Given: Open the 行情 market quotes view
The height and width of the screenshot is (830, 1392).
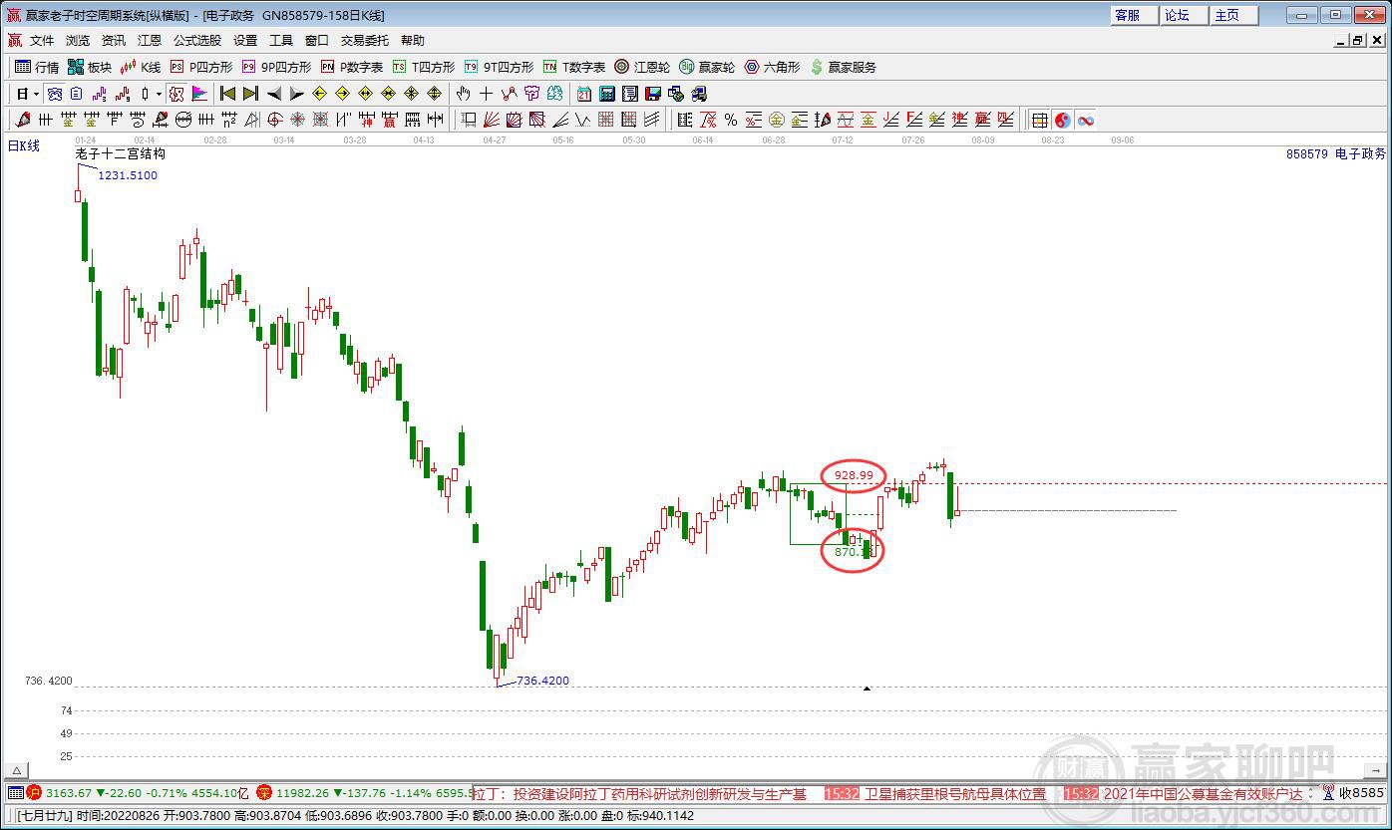Looking at the screenshot, I should (37, 67).
